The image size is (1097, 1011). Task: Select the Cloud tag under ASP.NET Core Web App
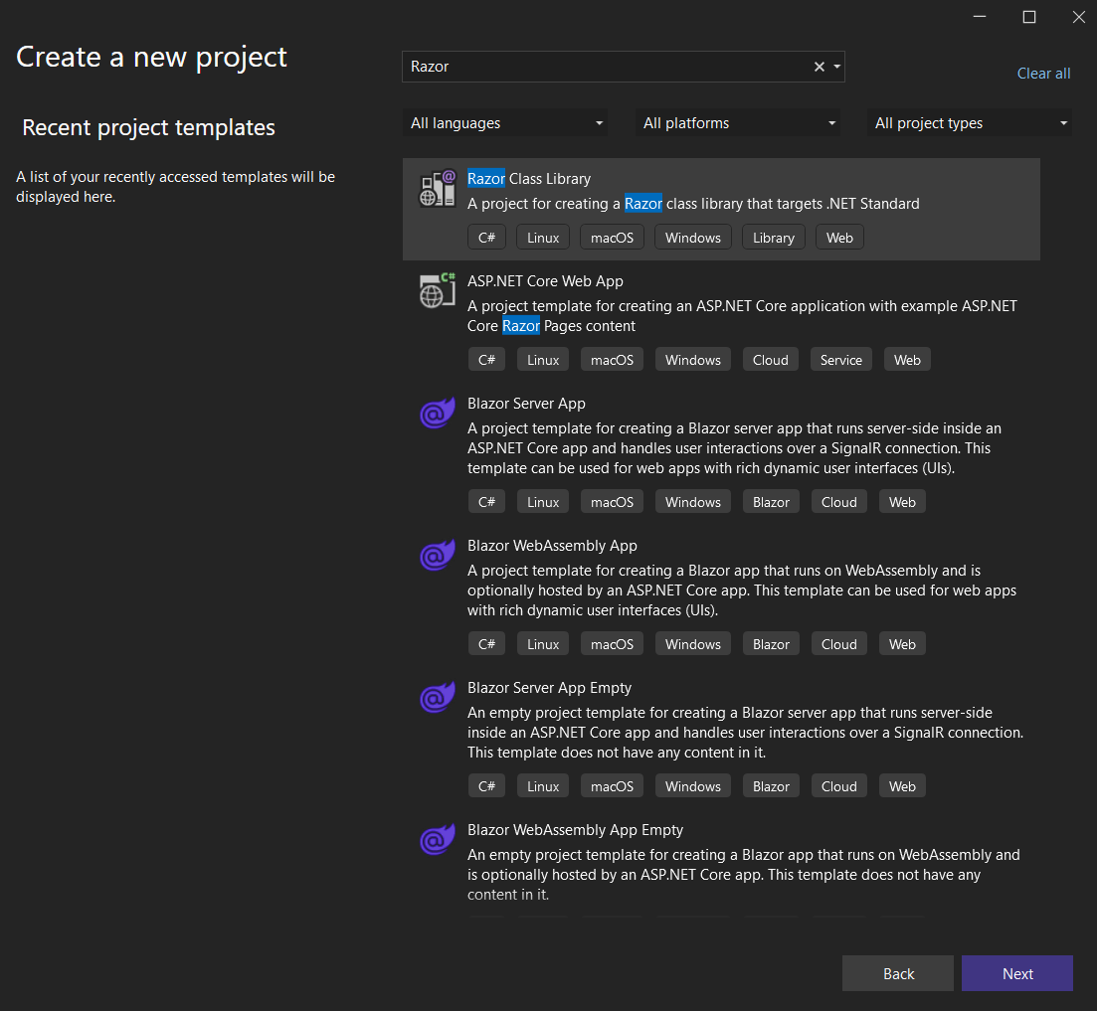point(770,359)
